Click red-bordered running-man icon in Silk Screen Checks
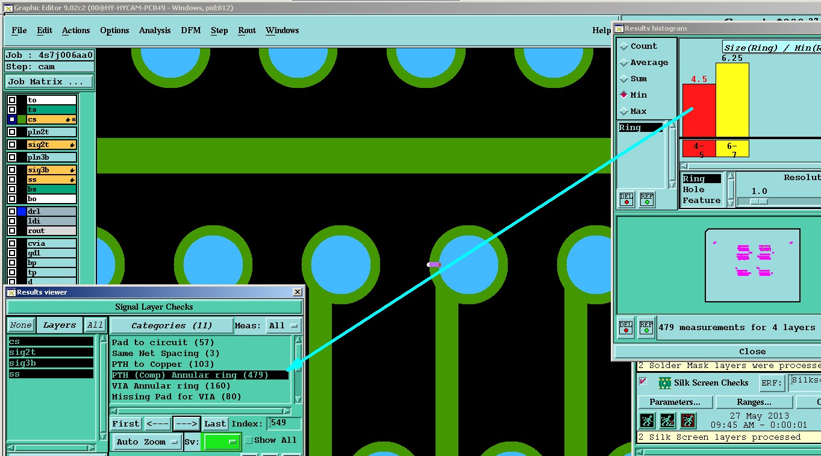Viewport: 821px width, 456px height. (x=688, y=420)
